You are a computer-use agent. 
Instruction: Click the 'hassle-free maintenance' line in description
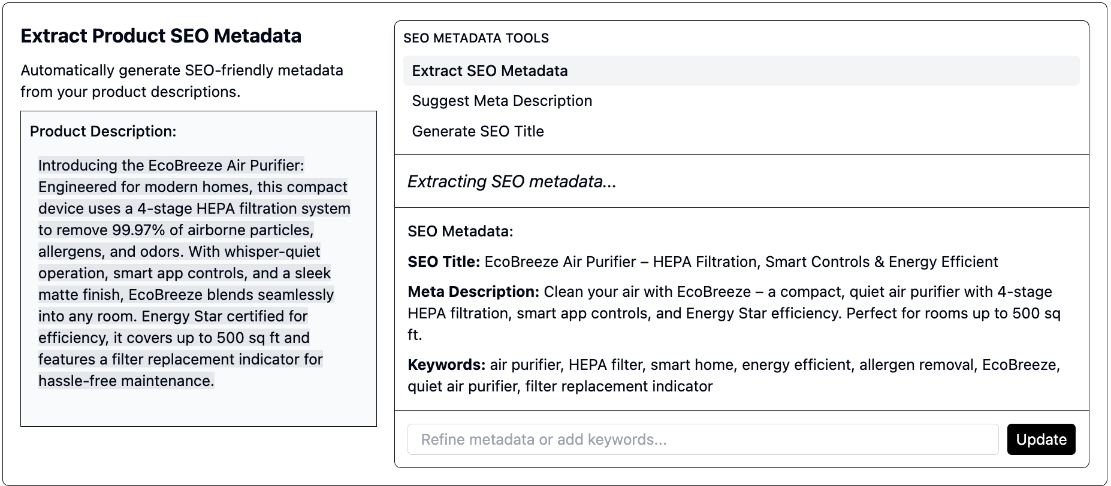click(126, 381)
